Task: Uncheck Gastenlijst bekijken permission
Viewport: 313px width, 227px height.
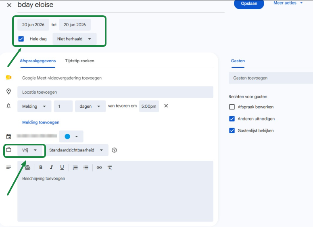Action: 232,131
